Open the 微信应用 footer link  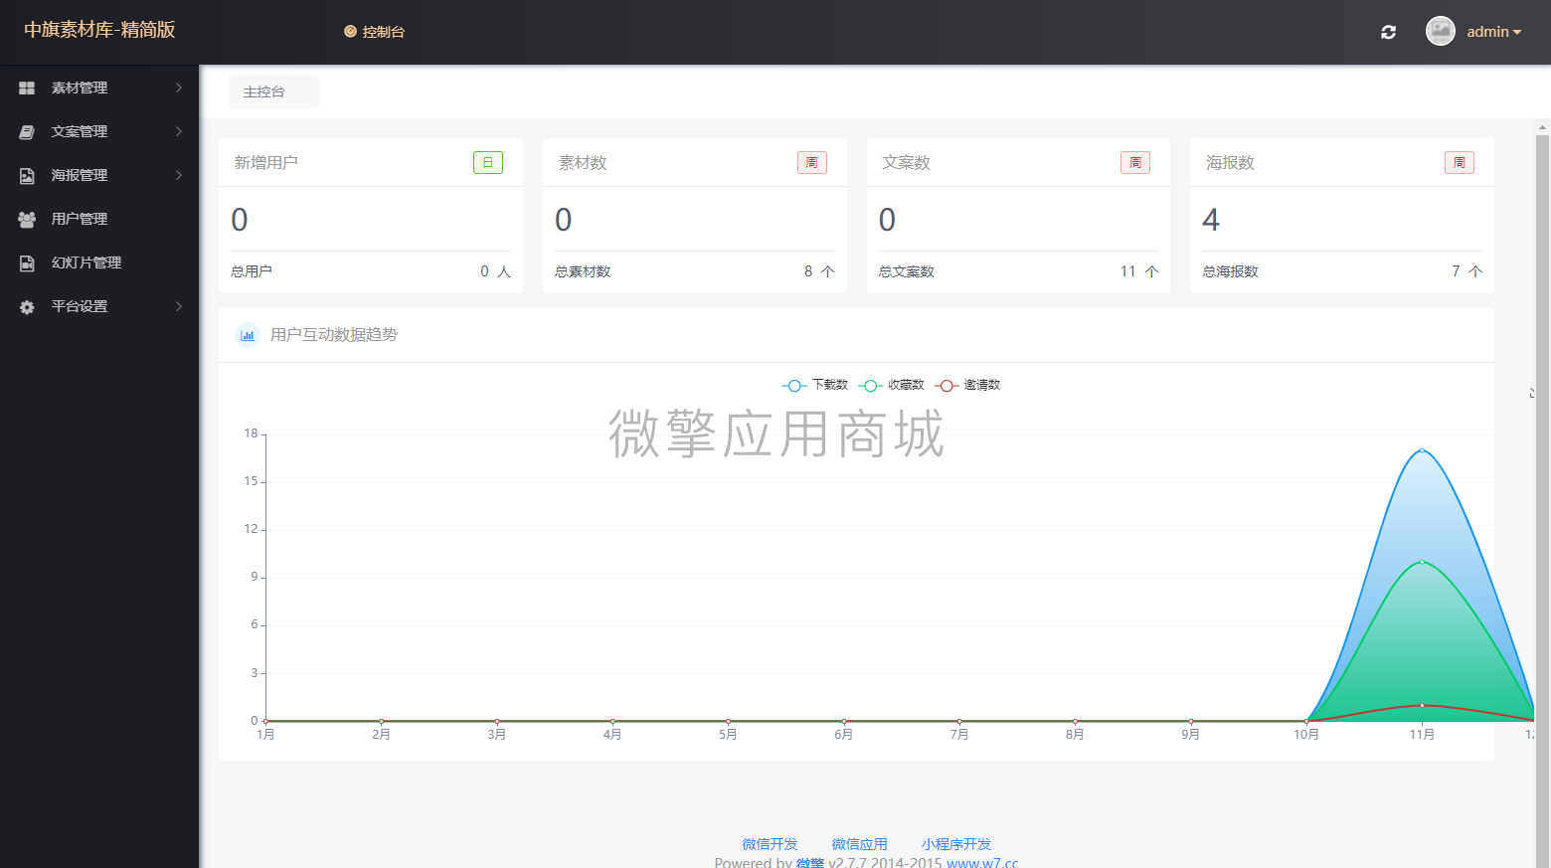859,844
